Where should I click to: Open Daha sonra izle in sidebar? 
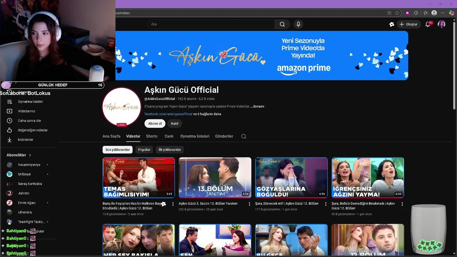click(29, 121)
